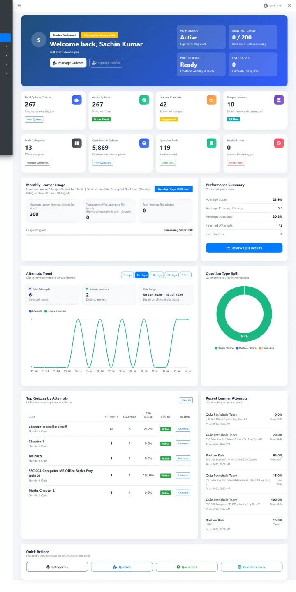Open Attempts for Maths Chapter 2 quiz

coord(183,493)
